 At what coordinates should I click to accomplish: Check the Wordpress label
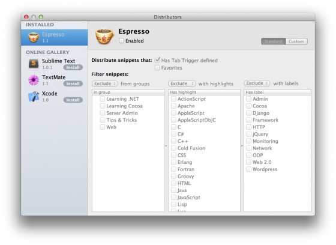coord(248,169)
